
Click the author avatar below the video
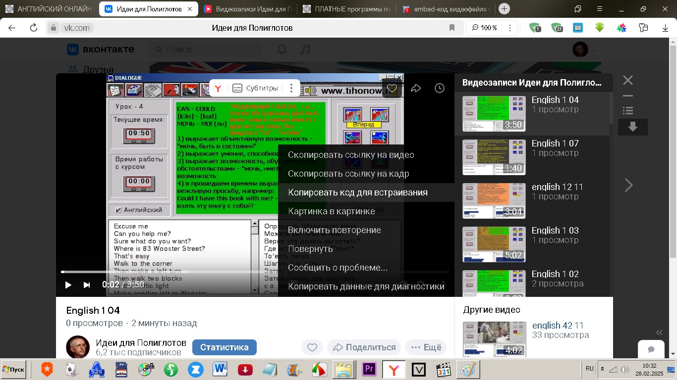pyautogui.click(x=78, y=347)
